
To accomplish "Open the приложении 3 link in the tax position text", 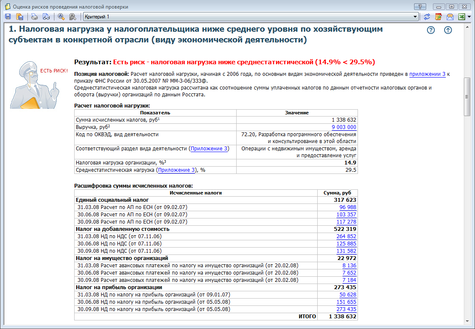I will 427,74.
